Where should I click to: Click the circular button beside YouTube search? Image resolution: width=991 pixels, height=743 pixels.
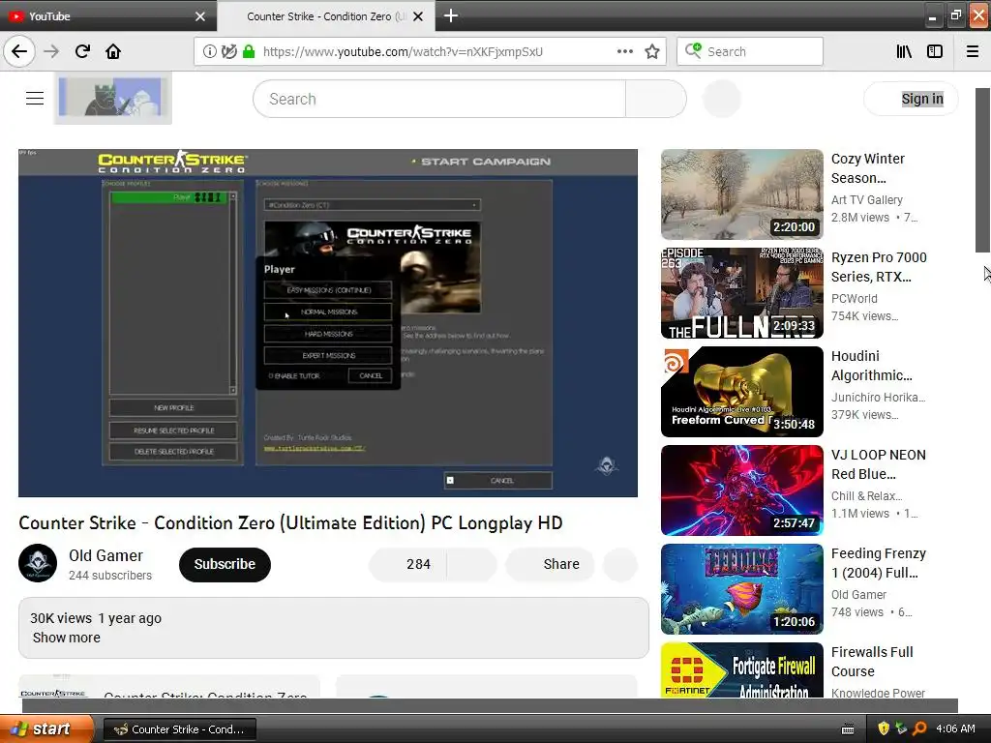pos(722,99)
